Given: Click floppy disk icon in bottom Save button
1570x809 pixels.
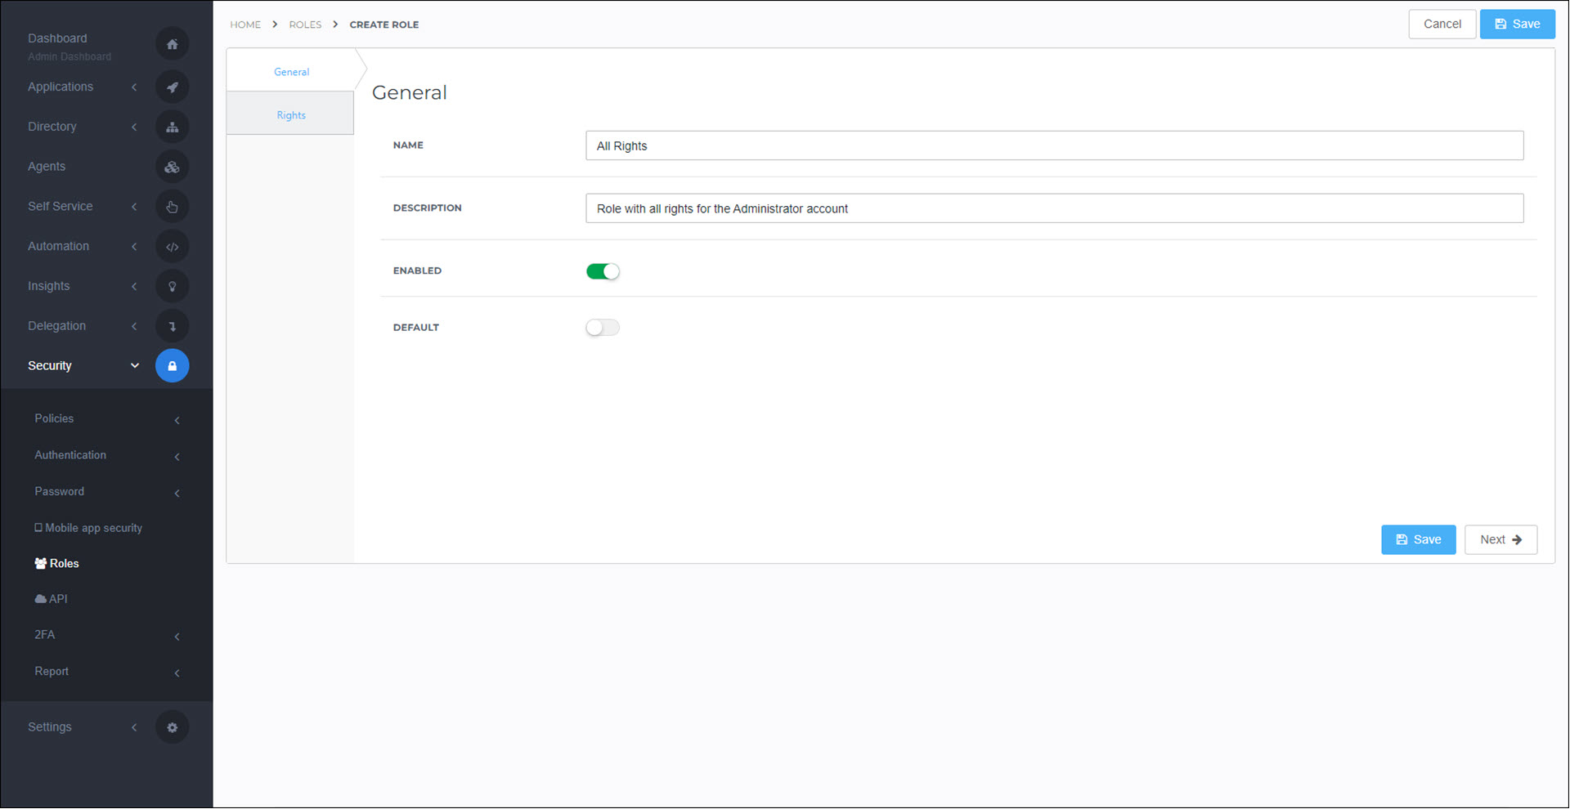Looking at the screenshot, I should tap(1402, 540).
